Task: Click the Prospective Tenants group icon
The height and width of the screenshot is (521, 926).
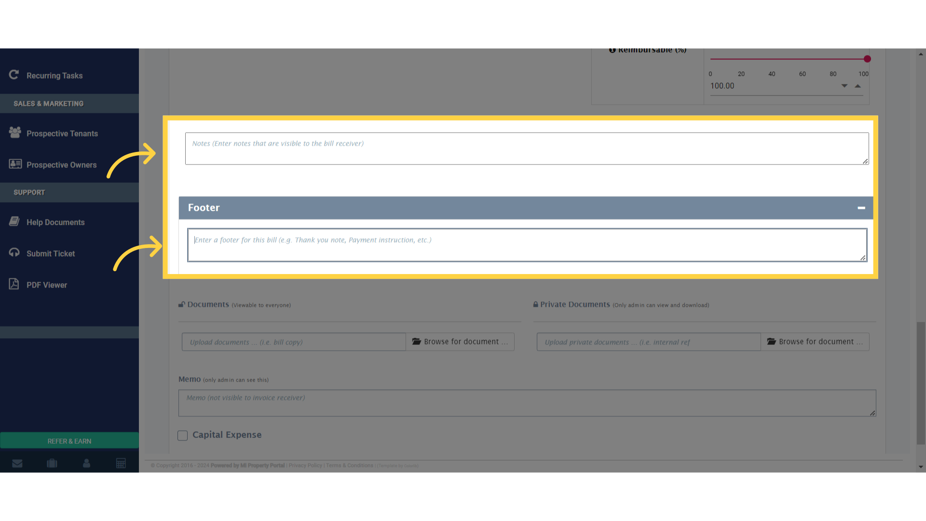Action: [15, 132]
